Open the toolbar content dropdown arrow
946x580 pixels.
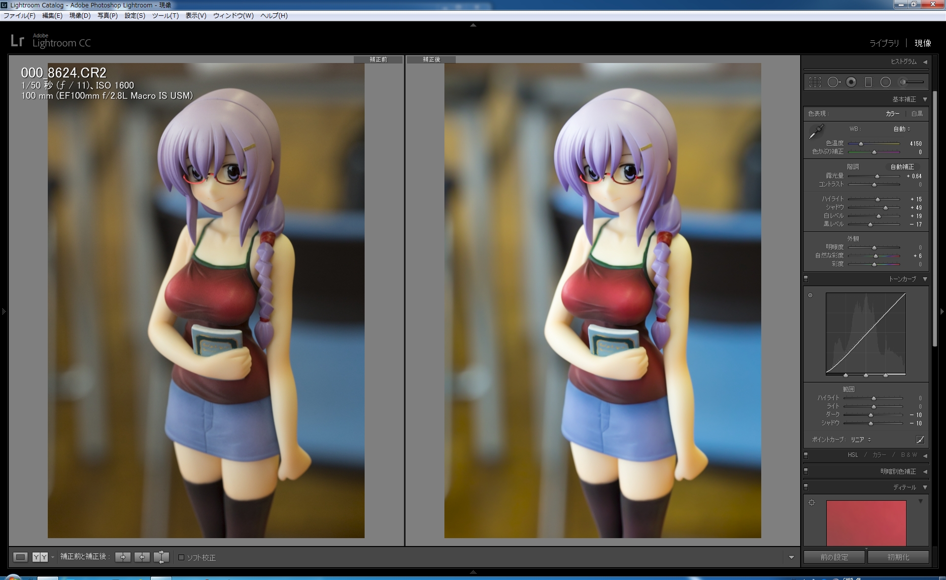click(791, 557)
